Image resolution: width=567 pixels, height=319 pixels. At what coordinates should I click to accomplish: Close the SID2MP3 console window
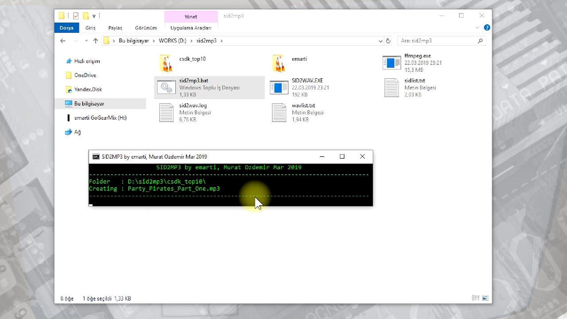[x=362, y=156]
